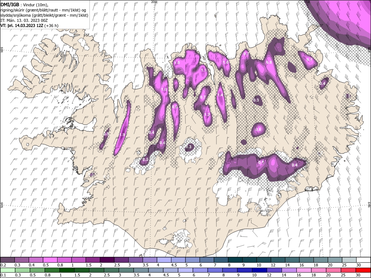The width and height of the screenshot is (371, 278).
Task: Click the swatch above 0.2 in top legend row
Action: click(x=7, y=260)
